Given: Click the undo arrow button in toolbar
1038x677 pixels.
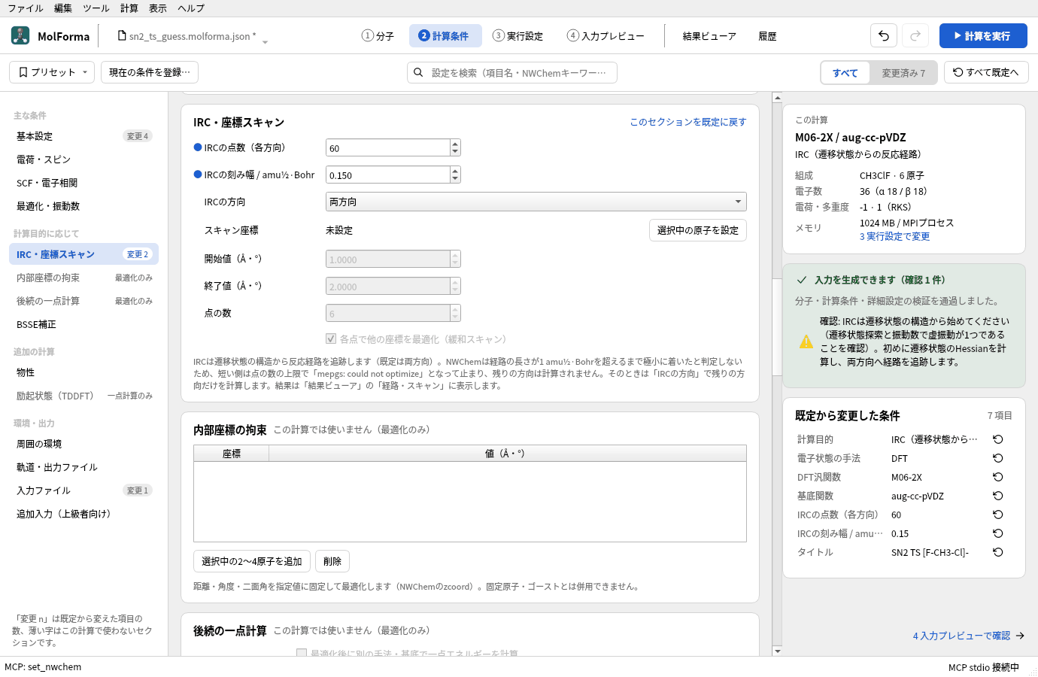Looking at the screenshot, I should click(x=884, y=35).
